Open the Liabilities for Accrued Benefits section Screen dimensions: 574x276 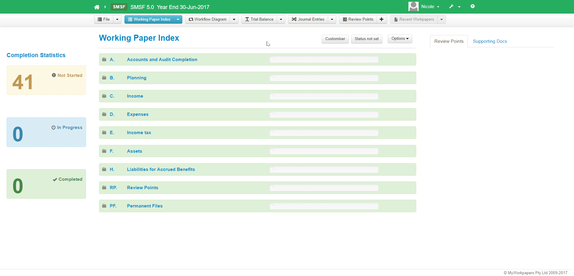pos(161,169)
